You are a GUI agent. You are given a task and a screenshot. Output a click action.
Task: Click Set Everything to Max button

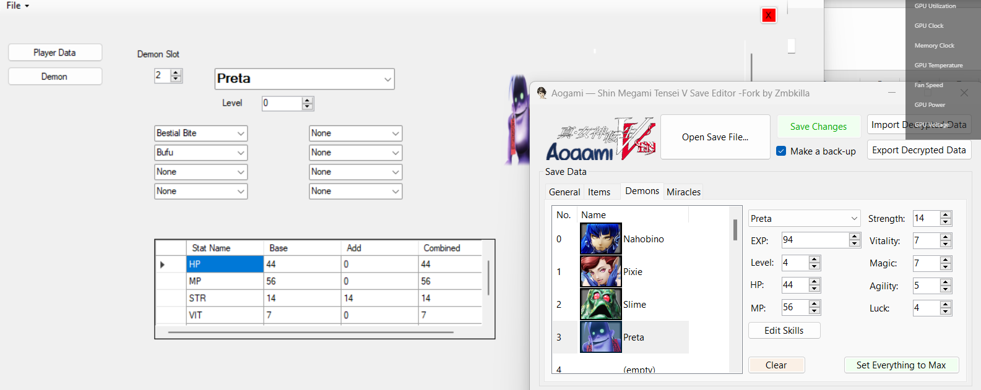point(901,365)
